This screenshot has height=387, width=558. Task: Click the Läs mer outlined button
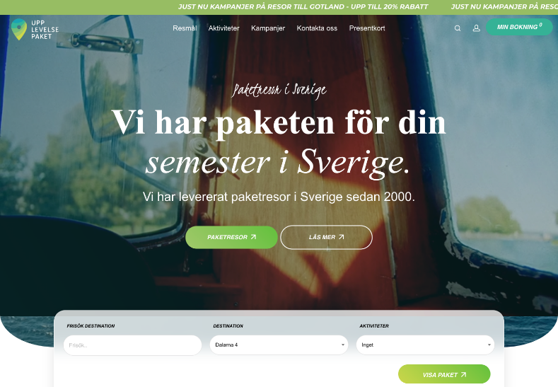pos(326,237)
